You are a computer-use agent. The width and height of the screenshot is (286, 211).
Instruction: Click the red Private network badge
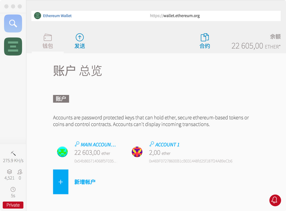(13, 205)
